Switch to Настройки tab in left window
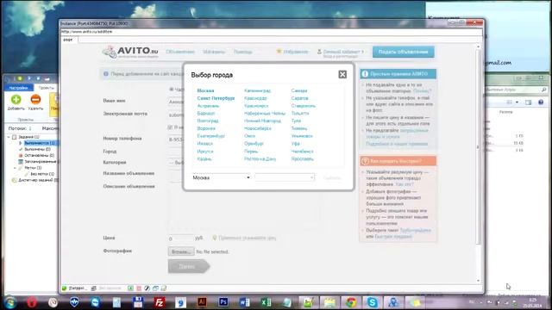The width and height of the screenshot is (552, 310). [x=18, y=88]
